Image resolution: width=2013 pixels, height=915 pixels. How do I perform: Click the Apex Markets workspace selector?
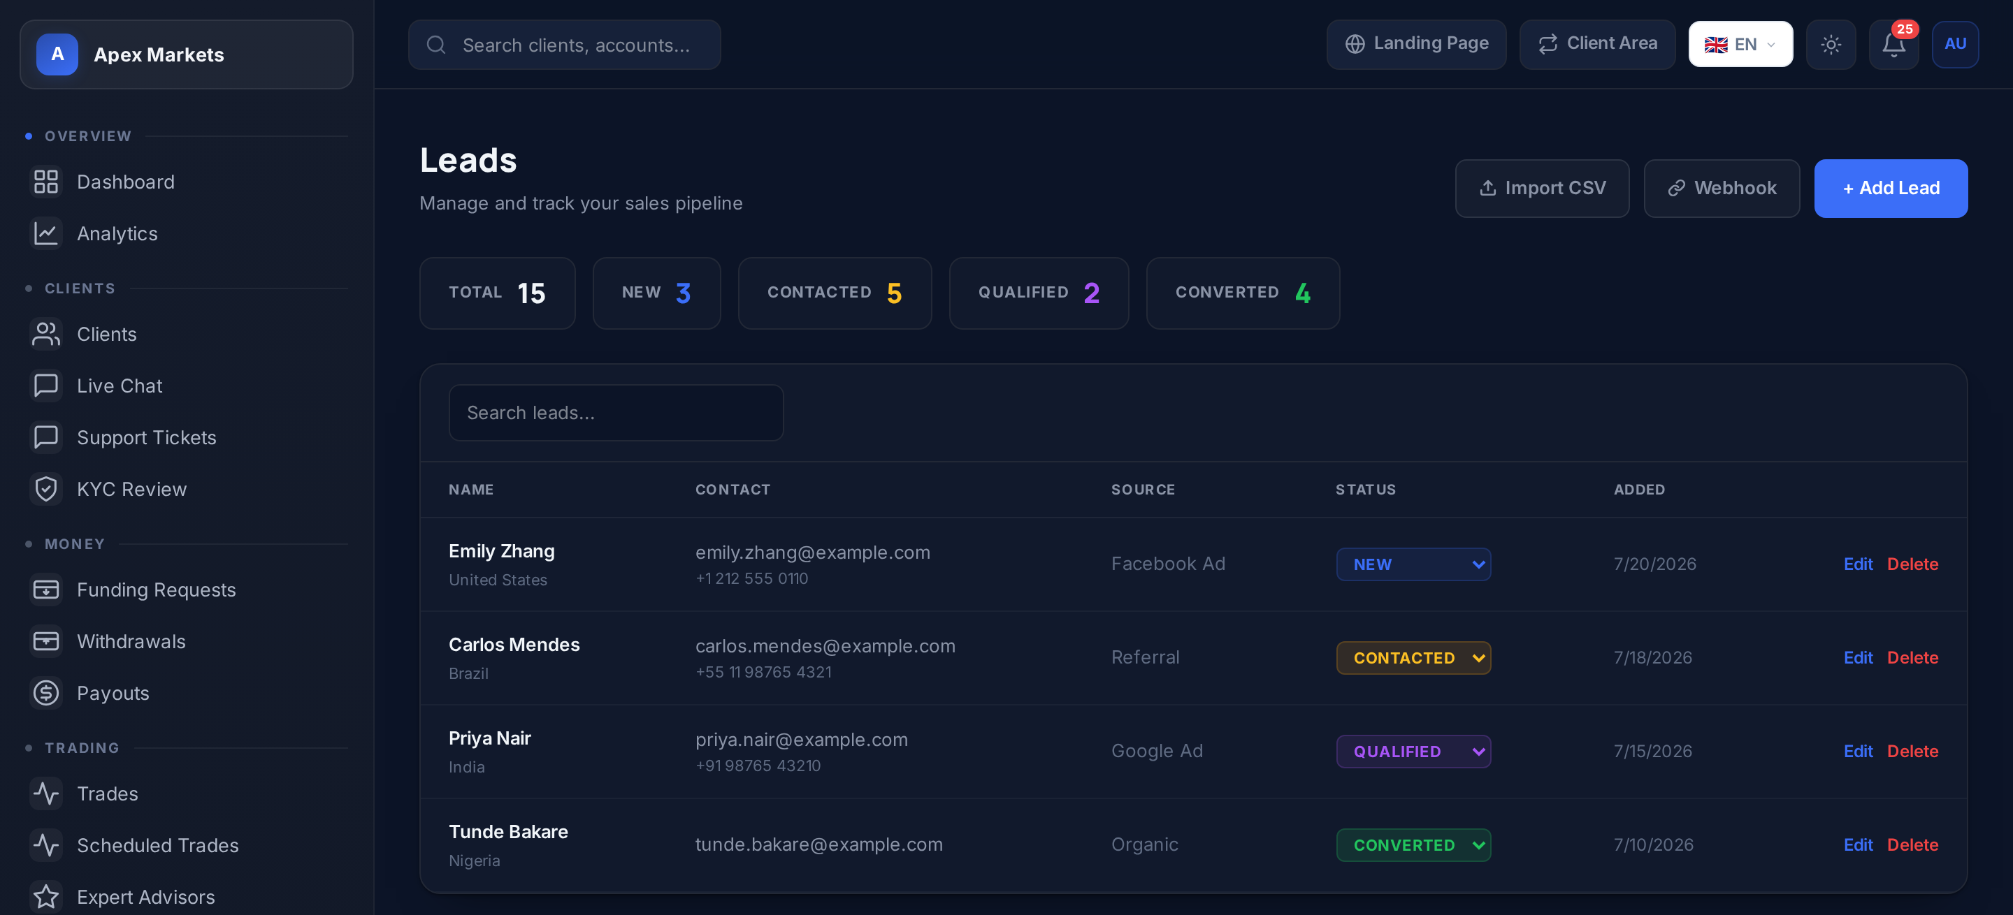tap(186, 54)
